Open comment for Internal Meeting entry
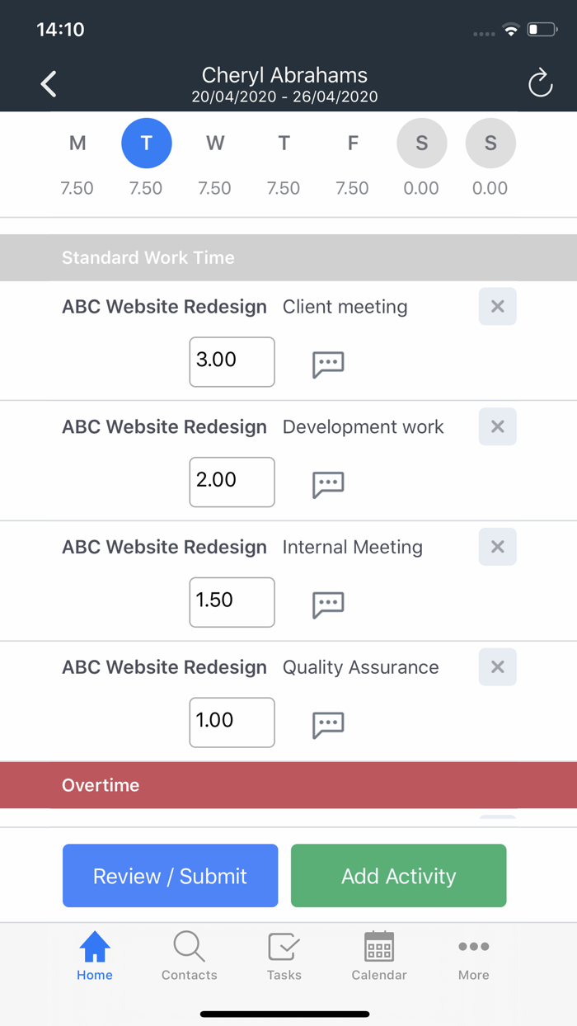Screen dimensions: 577x1026 click(328, 604)
